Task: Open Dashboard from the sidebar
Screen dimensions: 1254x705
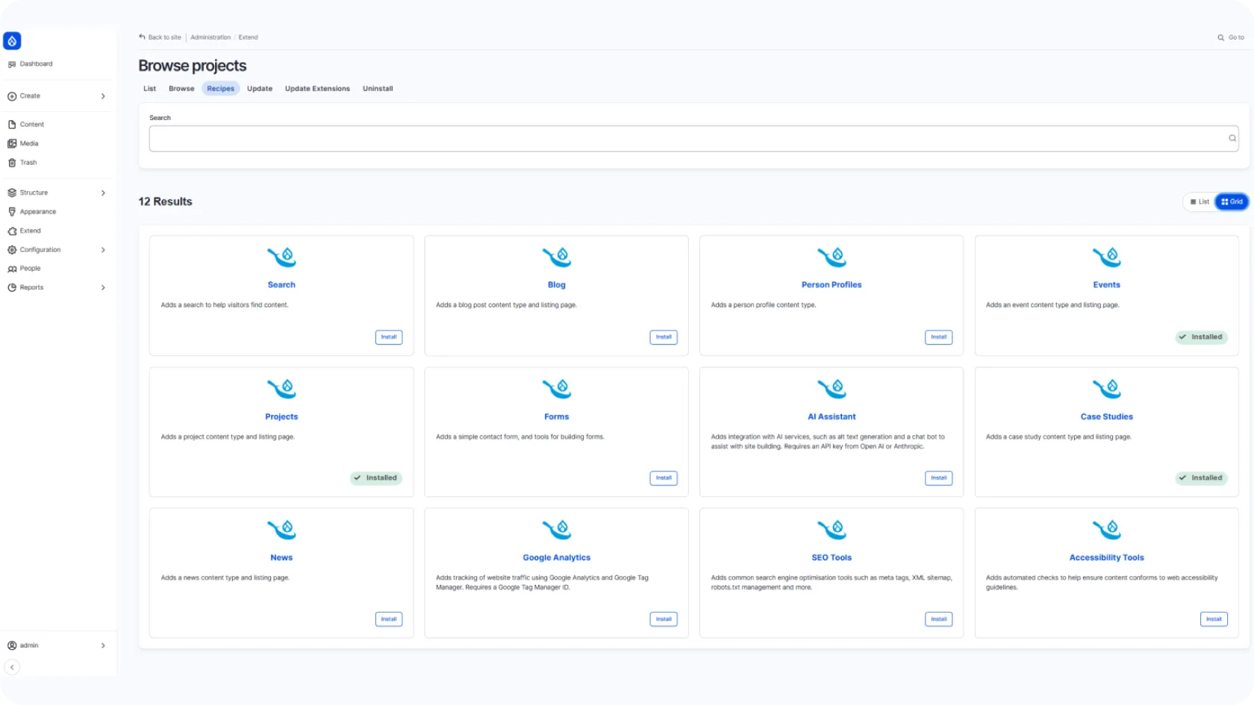Action: [36, 64]
